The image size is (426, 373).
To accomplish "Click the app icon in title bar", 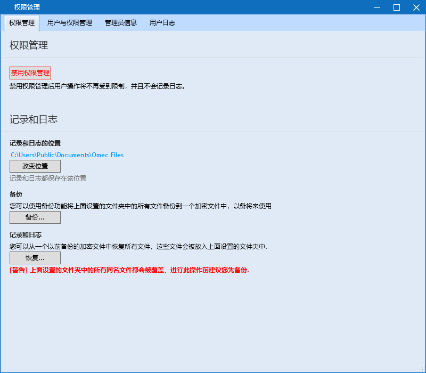I will point(7,7).
